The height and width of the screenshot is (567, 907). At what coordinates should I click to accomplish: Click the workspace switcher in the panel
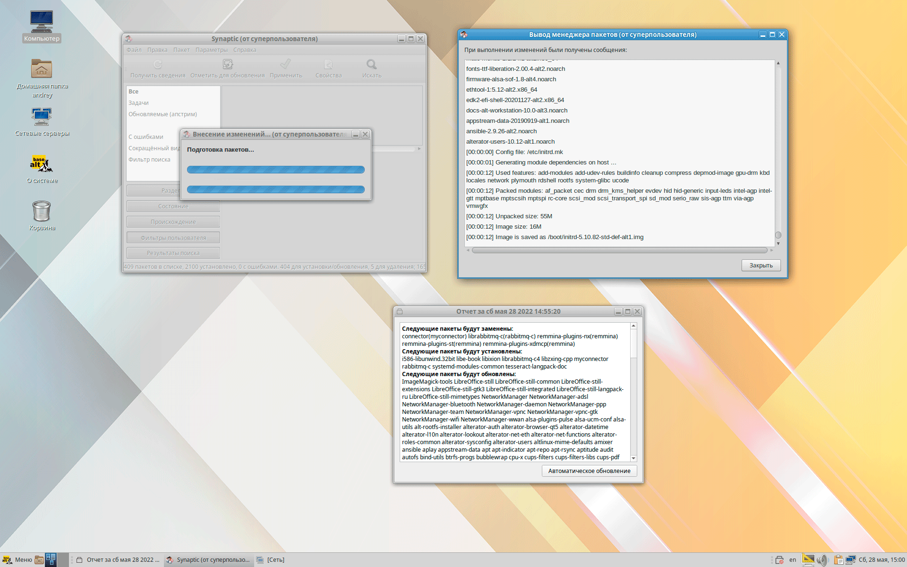[x=51, y=560]
